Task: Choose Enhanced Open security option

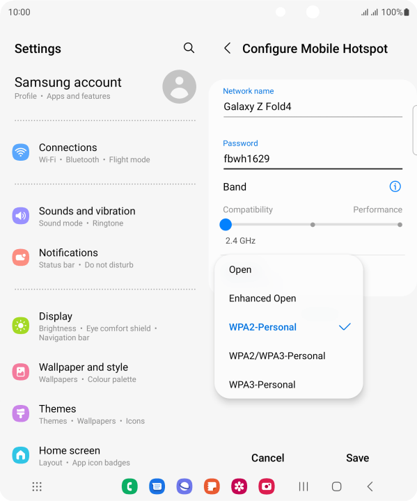Action: click(x=288, y=299)
